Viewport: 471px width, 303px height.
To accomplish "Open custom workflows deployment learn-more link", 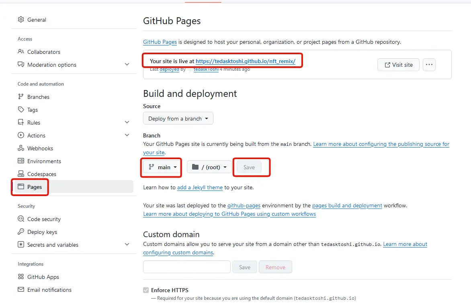I will tap(229, 214).
